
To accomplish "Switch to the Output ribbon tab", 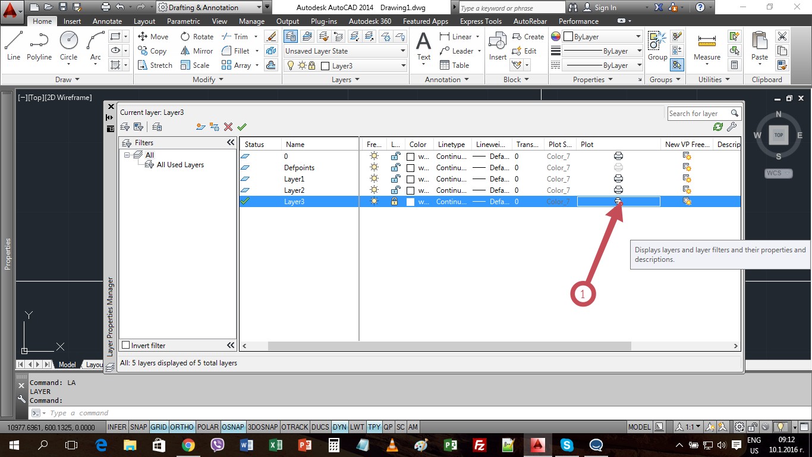I will [x=288, y=21].
